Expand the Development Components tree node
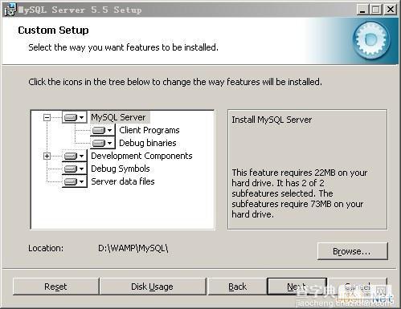The image size is (401, 309). (x=47, y=156)
